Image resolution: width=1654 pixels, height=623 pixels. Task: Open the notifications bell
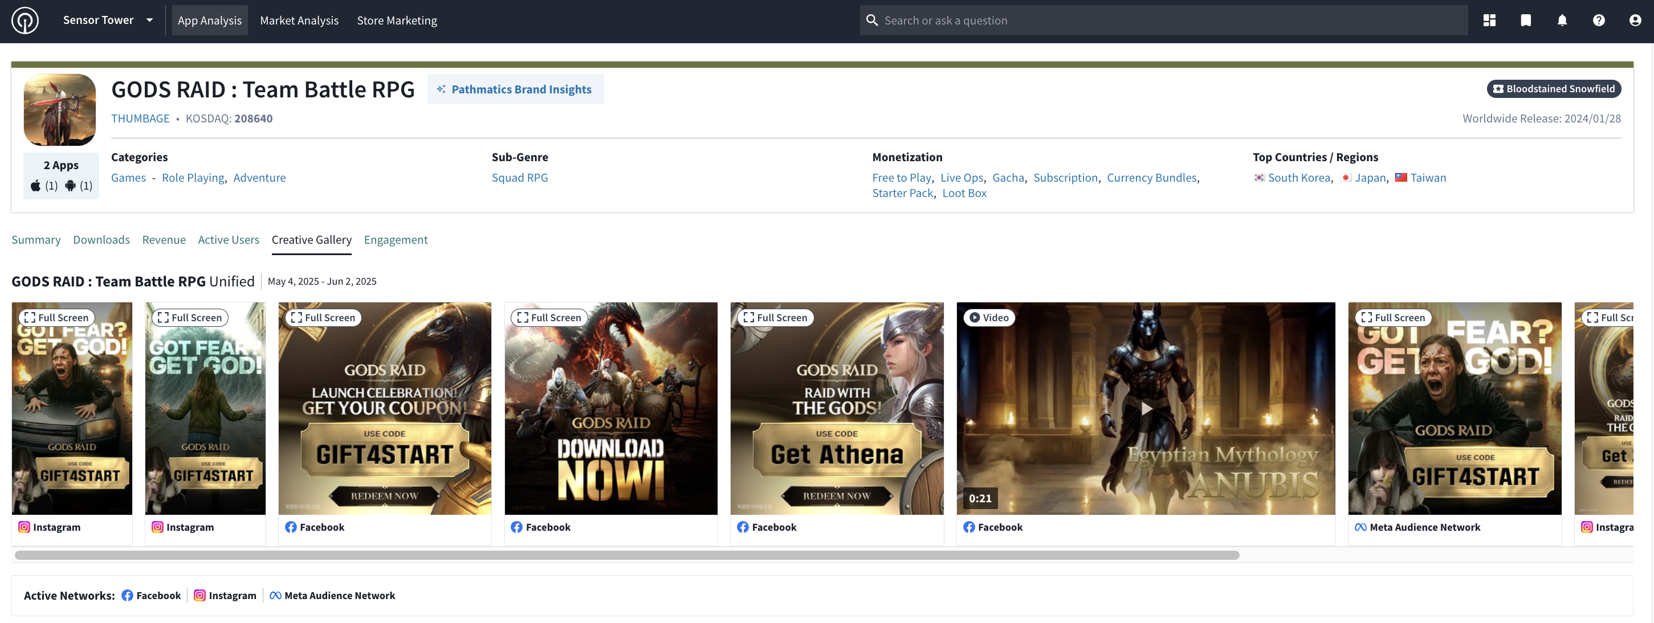[1562, 21]
